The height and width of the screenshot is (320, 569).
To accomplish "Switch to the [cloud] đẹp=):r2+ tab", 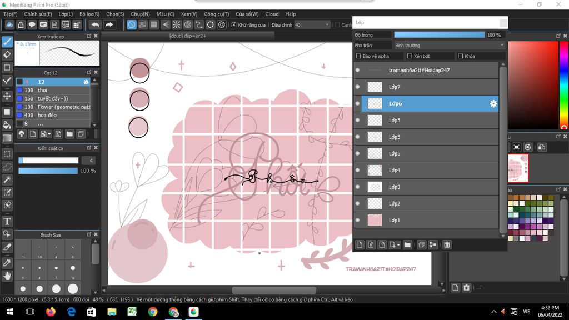I will (x=188, y=36).
